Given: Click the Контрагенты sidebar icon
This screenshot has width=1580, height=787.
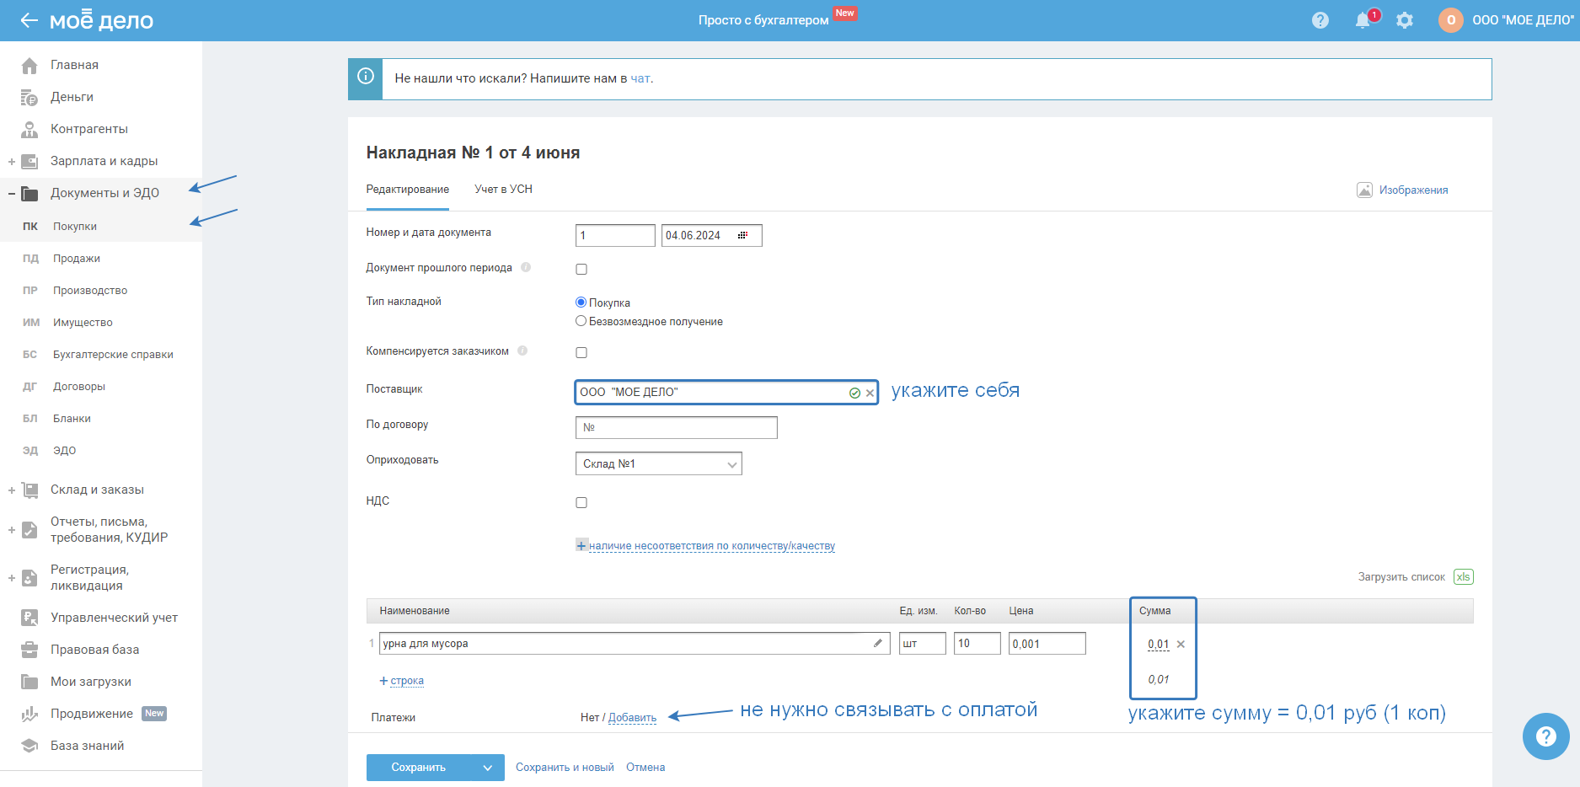Looking at the screenshot, I should tap(29, 129).
